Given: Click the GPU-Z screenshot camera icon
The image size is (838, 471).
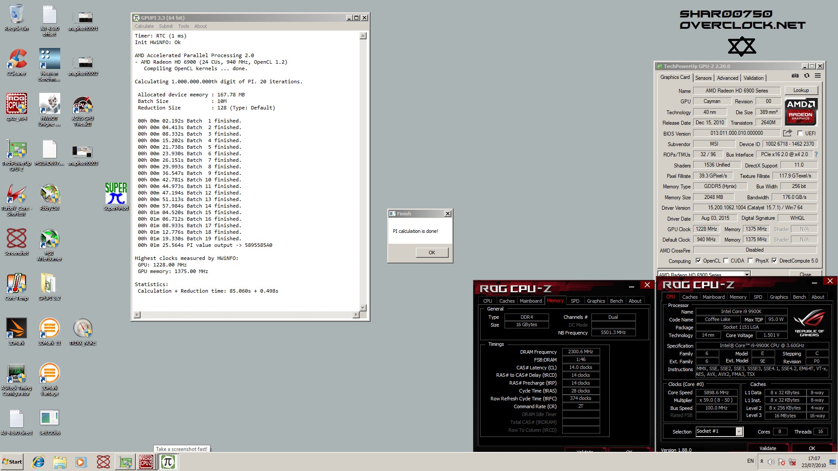Looking at the screenshot, I should coord(795,75).
